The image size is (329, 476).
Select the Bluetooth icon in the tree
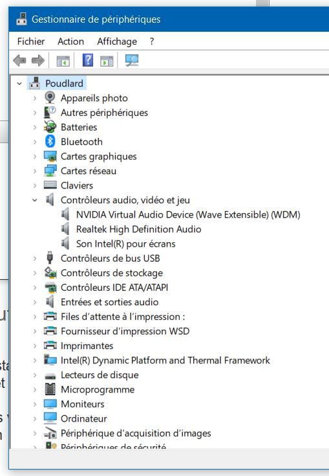tap(50, 141)
